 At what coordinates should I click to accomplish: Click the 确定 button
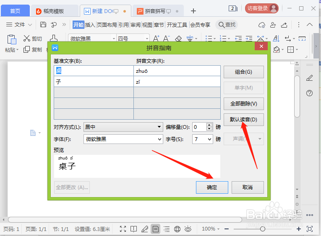[212, 187]
